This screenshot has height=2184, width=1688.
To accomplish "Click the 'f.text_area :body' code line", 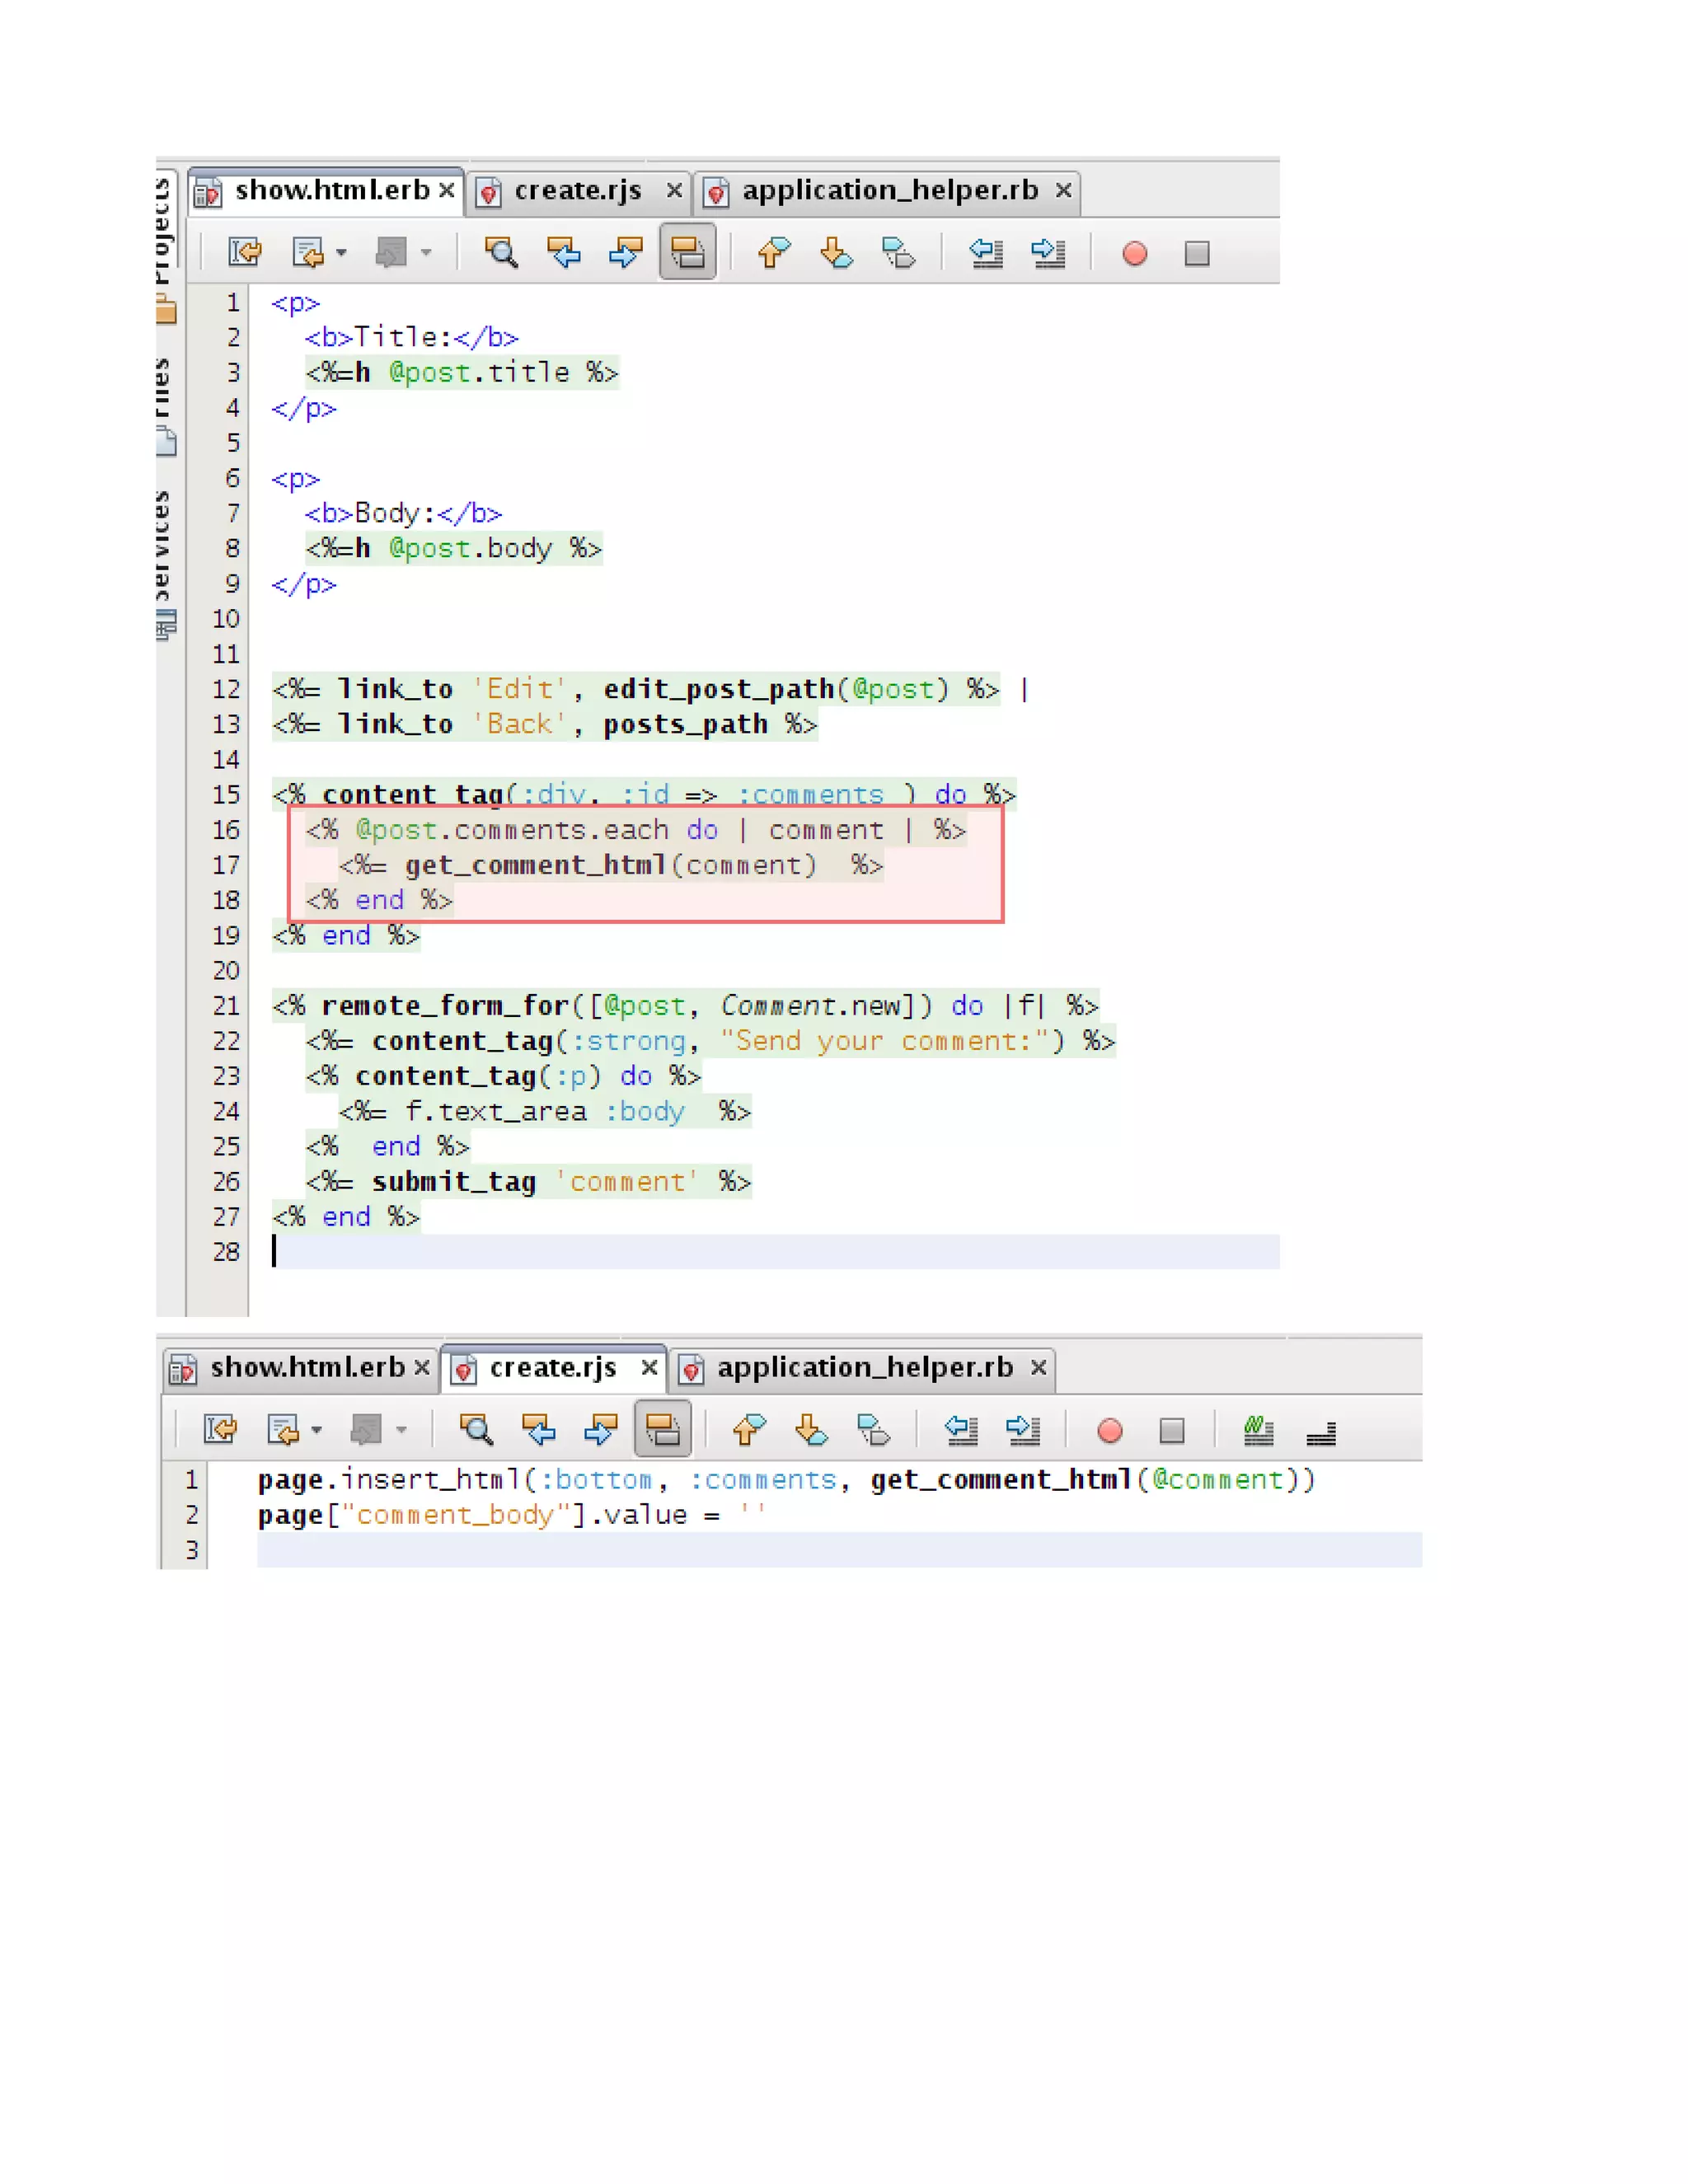I will pos(545,1112).
